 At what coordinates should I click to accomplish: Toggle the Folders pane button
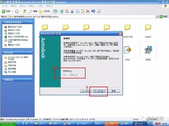(44, 11)
